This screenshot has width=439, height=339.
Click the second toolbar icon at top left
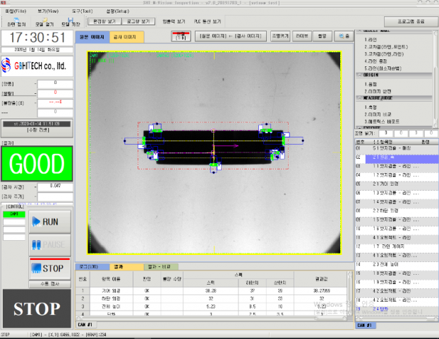[44, 21]
